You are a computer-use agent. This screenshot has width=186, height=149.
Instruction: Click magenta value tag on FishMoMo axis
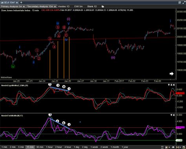pos(180,127)
